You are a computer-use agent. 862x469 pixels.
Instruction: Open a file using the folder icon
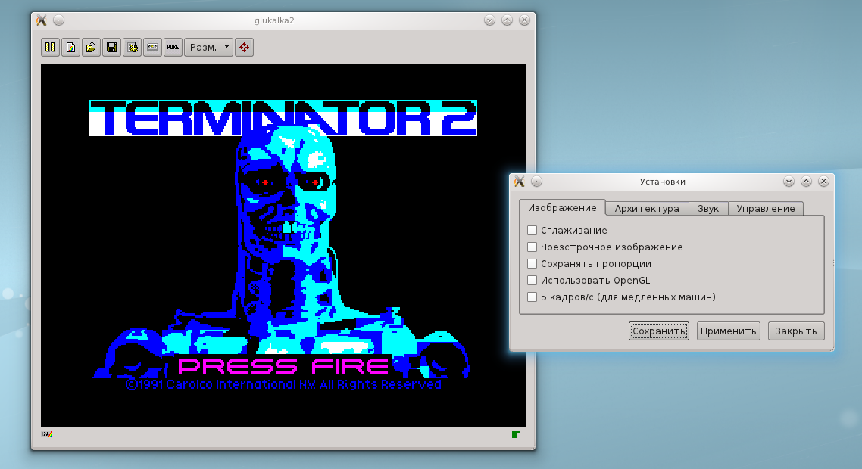[91, 47]
